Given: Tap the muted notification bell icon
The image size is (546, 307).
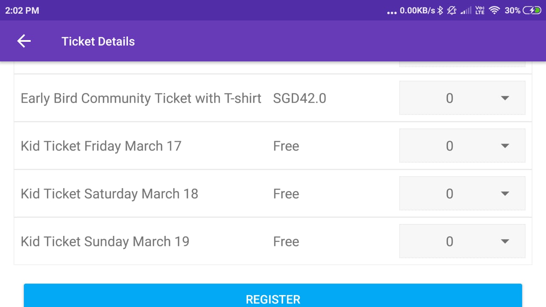Looking at the screenshot, I should point(452,11).
